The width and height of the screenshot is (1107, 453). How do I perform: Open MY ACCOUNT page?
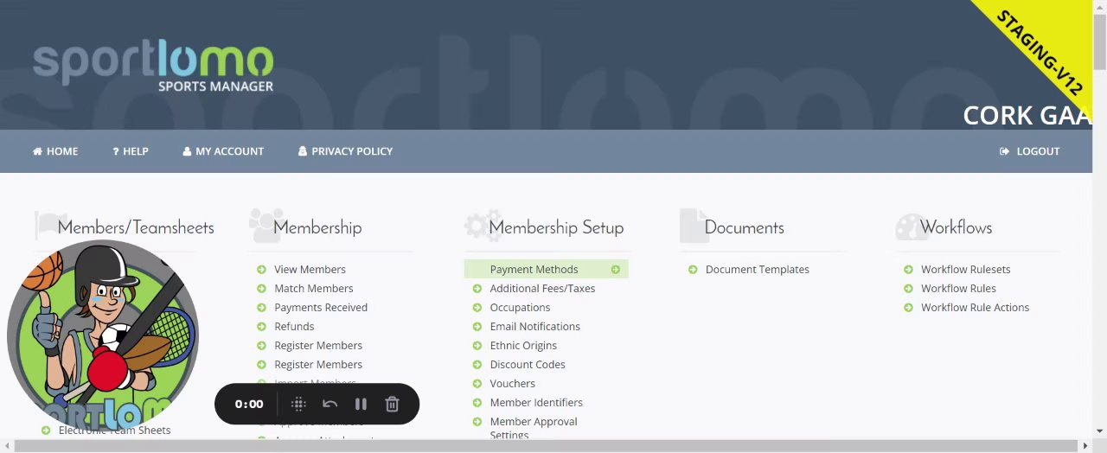point(230,151)
